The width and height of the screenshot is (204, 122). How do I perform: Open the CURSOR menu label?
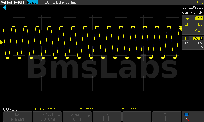11,109
